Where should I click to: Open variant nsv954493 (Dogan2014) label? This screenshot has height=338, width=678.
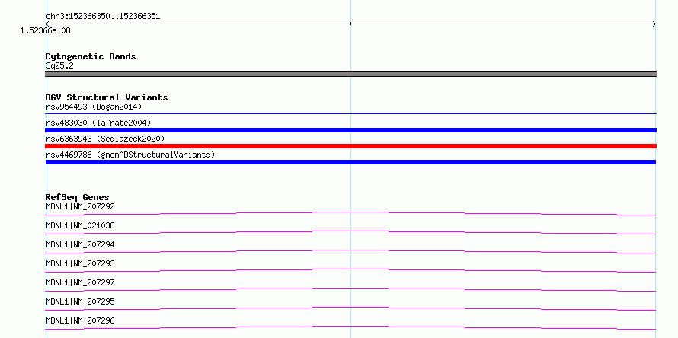[94, 107]
